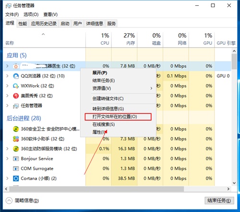
Task: Open the Startup tab
Action: [65, 24]
